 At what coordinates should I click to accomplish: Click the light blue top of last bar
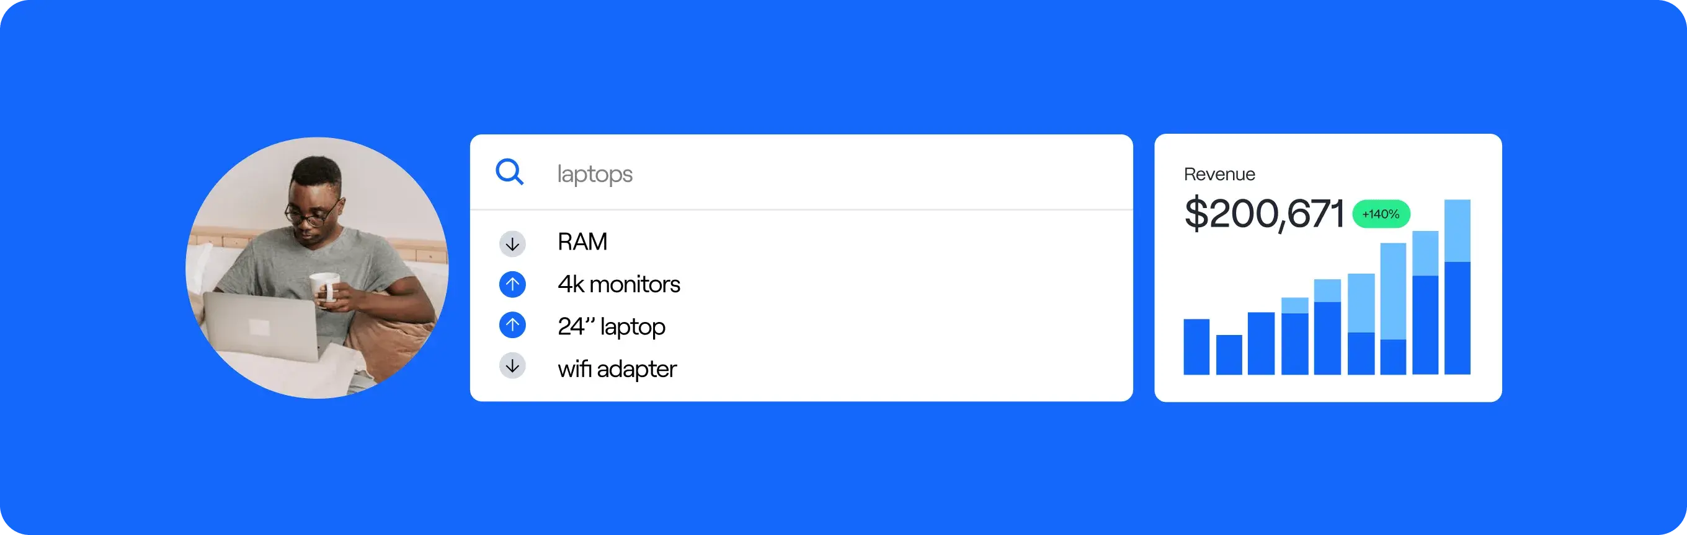[x=1457, y=231]
